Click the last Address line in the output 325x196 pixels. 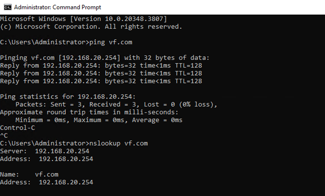(46, 182)
